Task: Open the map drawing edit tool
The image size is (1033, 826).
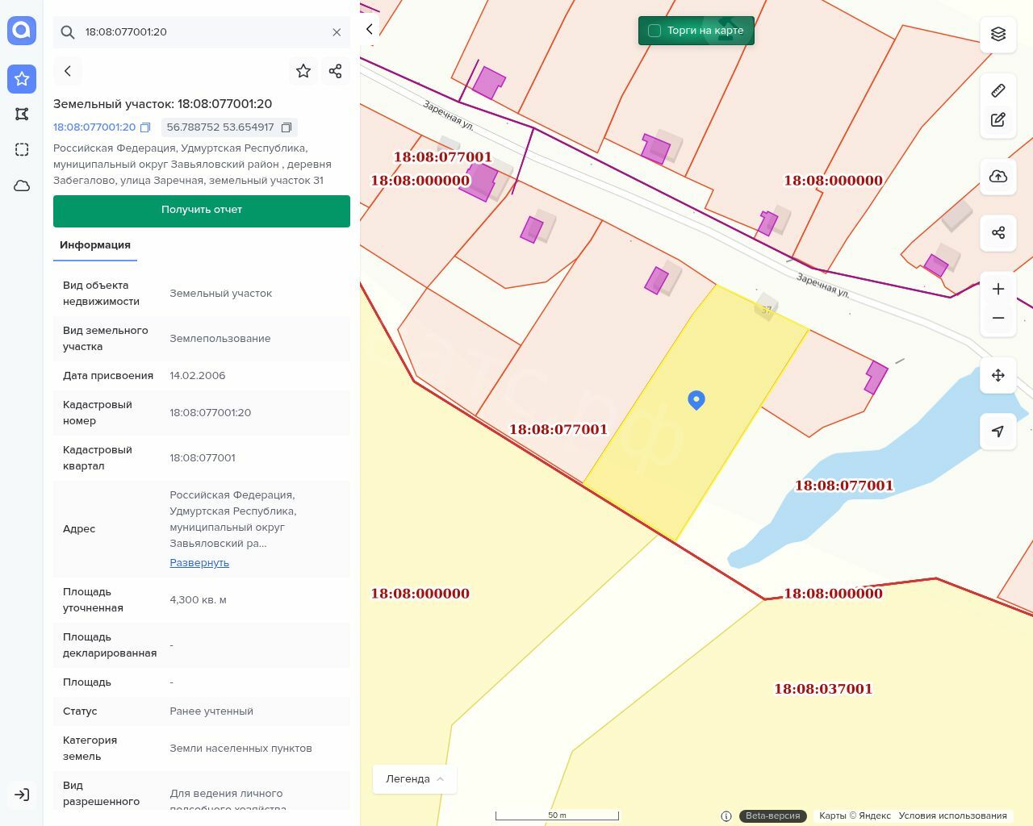Action: (998, 120)
